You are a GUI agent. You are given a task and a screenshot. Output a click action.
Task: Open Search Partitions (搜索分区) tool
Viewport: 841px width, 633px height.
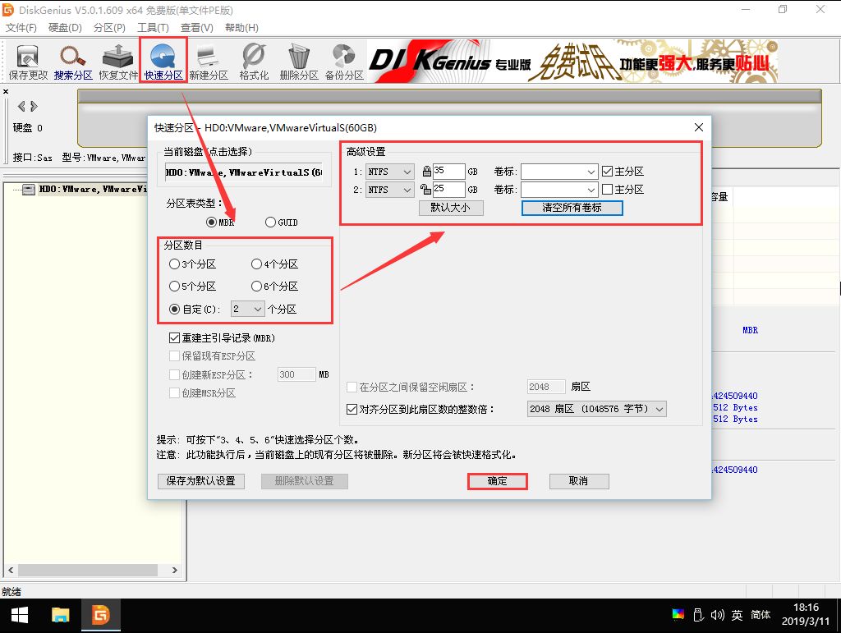tap(73, 62)
